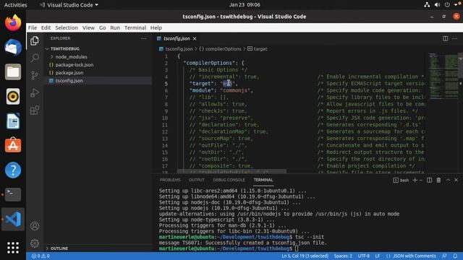Open the Accounts menu icon
The width and height of the screenshot is (463, 260).
[x=35, y=226]
